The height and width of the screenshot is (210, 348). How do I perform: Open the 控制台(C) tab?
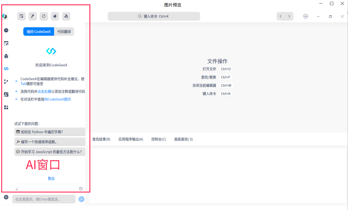pyautogui.click(x=159, y=139)
